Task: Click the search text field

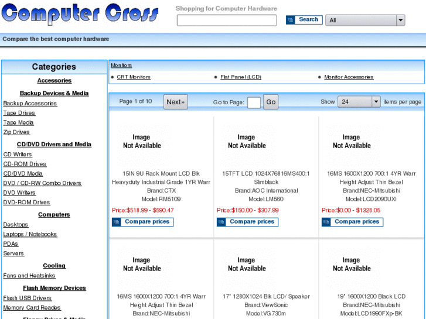Action: (x=227, y=20)
